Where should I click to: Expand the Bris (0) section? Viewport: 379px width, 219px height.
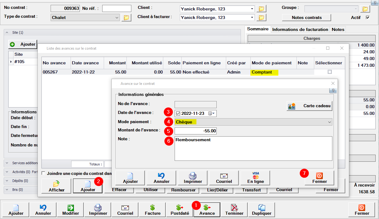pyautogui.click(x=7, y=190)
